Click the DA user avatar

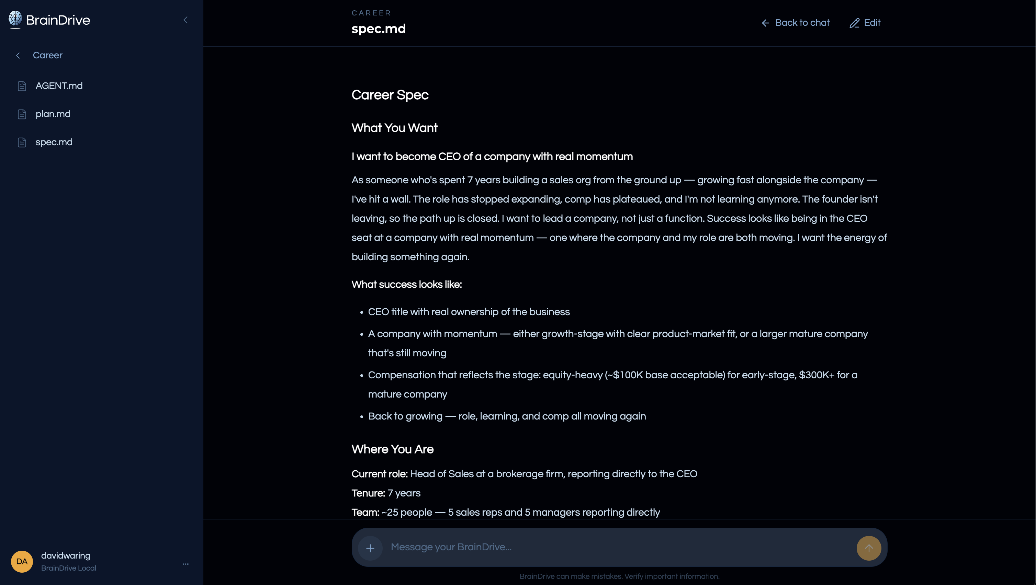pos(22,561)
